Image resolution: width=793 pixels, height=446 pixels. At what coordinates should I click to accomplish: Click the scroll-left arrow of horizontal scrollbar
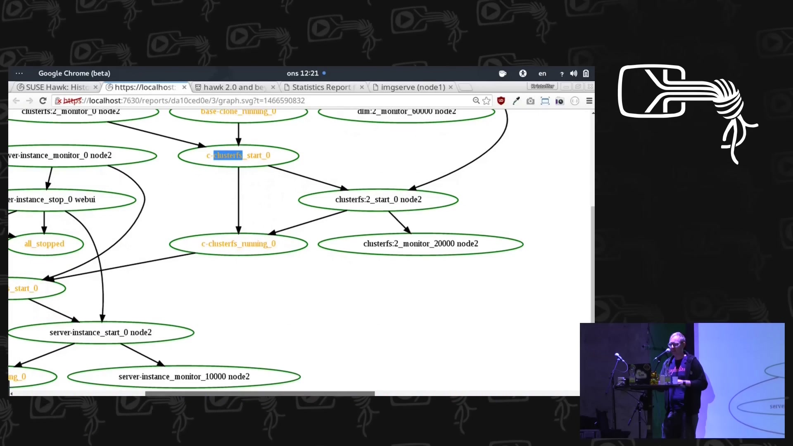tap(11, 394)
